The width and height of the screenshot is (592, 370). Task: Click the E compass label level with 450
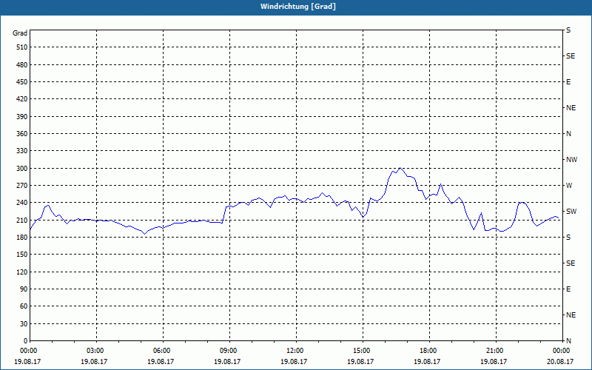coord(568,82)
